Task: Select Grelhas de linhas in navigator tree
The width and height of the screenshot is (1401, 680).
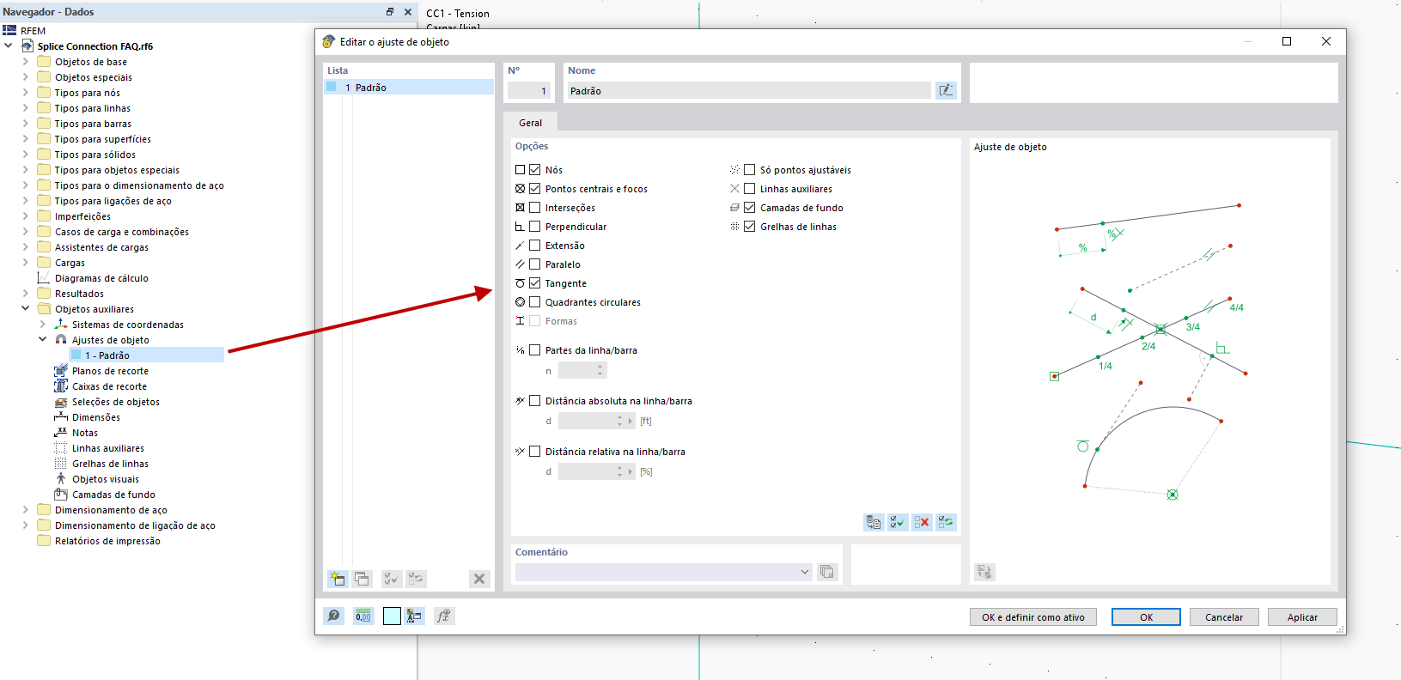Action: pos(110,464)
